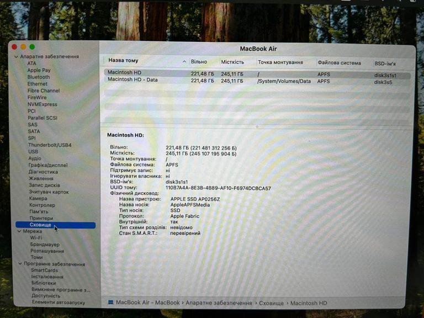The height and width of the screenshot is (318, 424).
Task: Sort by BSD-ім'я column header
Action: coord(385,64)
